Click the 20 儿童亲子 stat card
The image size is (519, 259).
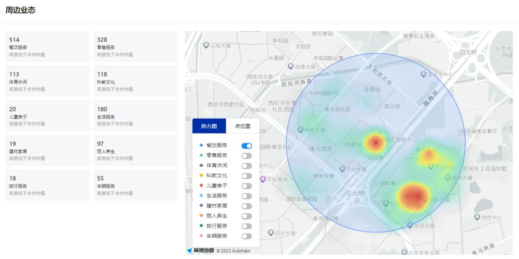48,116
